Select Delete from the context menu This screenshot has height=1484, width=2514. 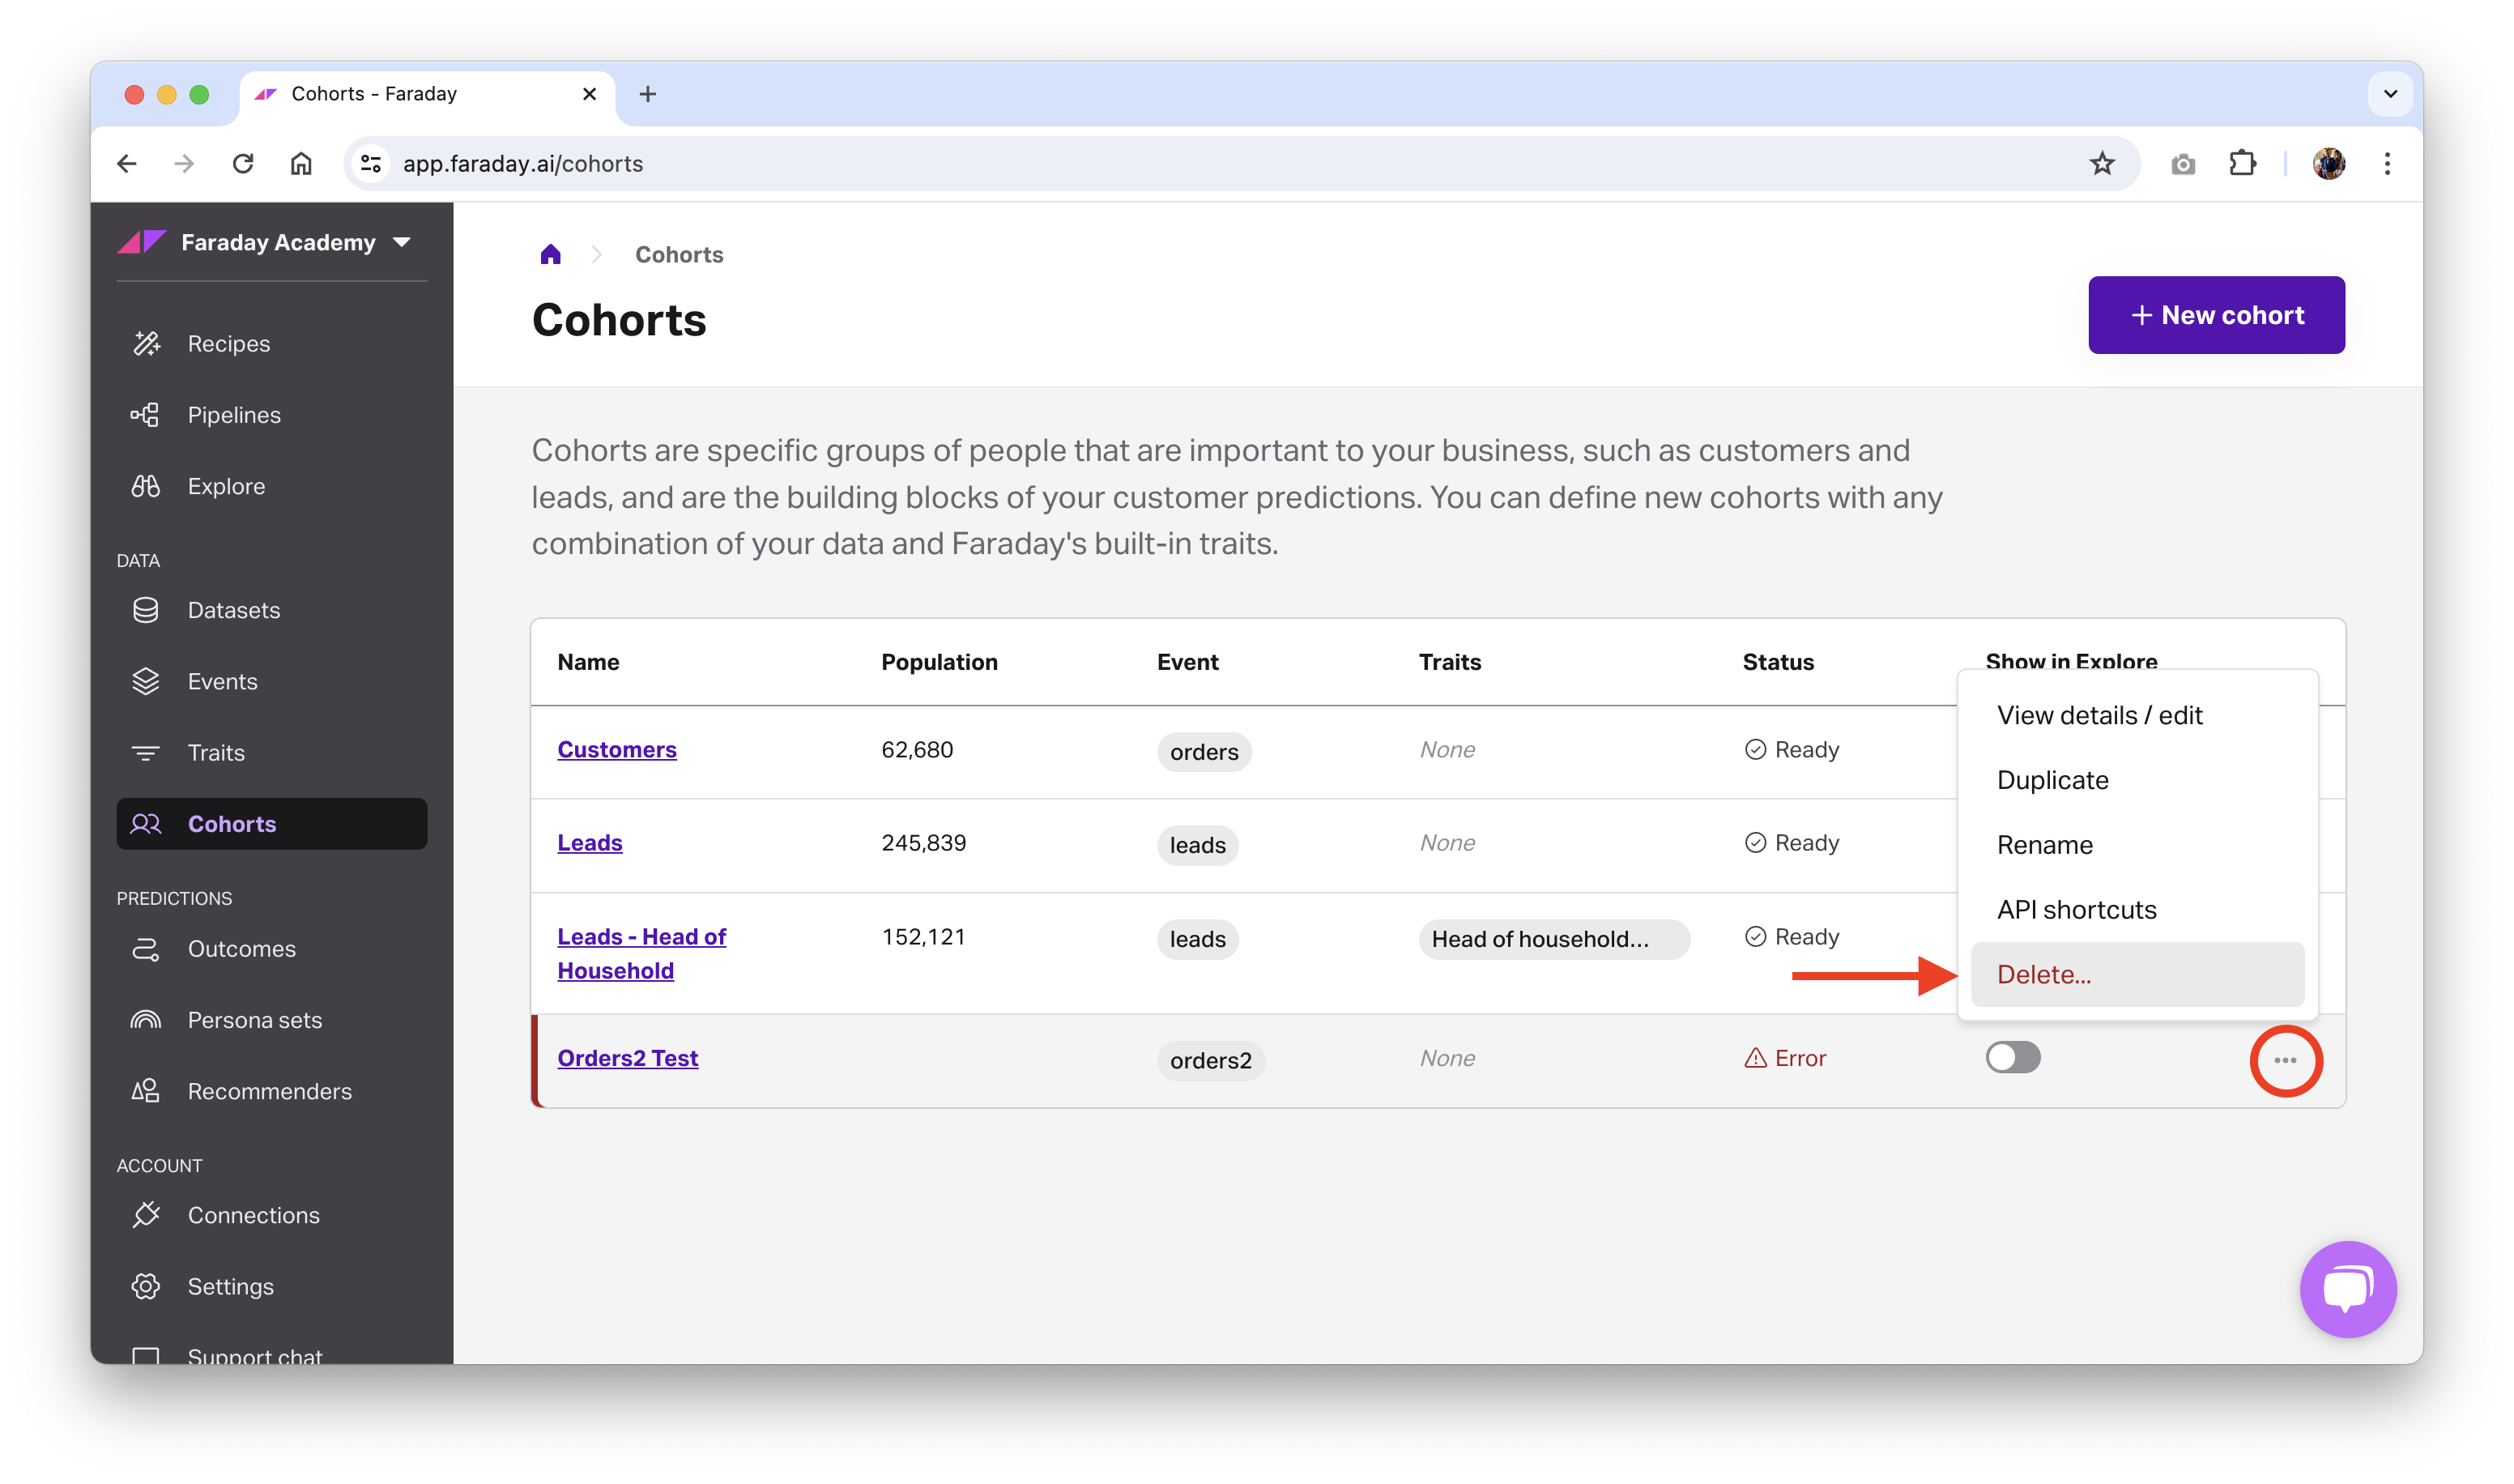pos(2043,974)
